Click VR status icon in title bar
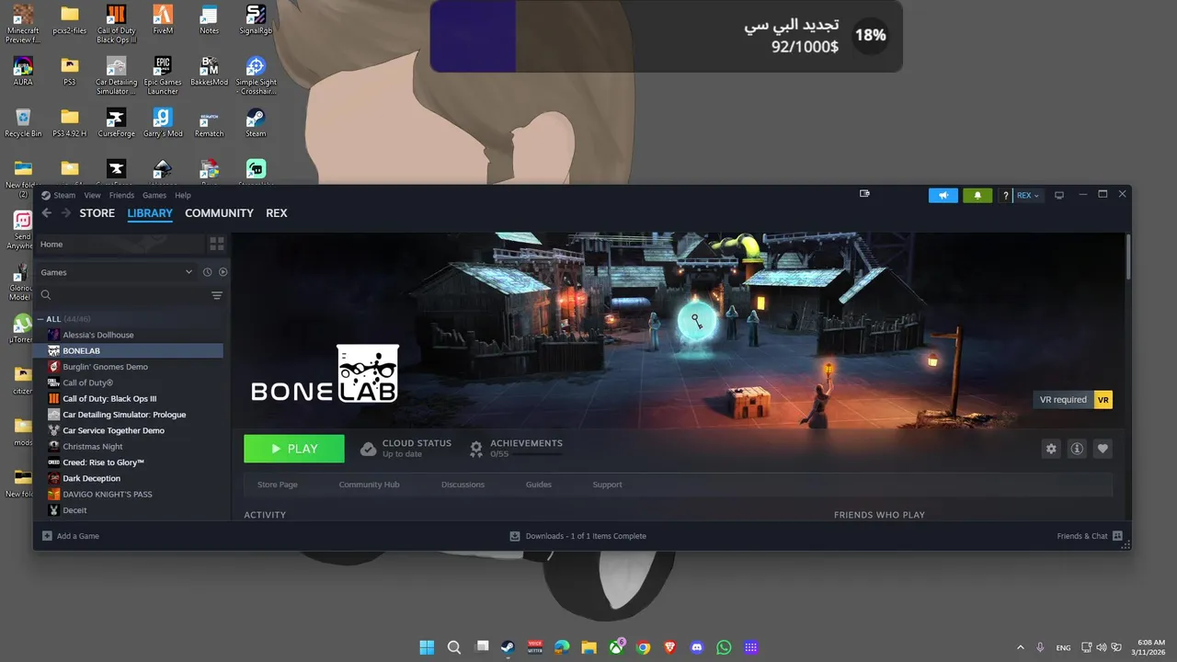 click(x=864, y=194)
